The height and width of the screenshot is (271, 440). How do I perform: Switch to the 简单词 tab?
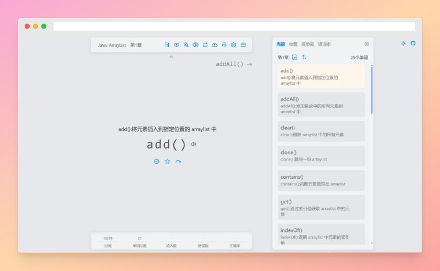click(307, 44)
